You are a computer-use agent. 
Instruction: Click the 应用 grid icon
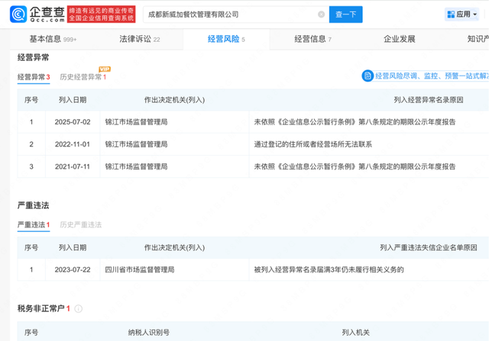coord(451,14)
